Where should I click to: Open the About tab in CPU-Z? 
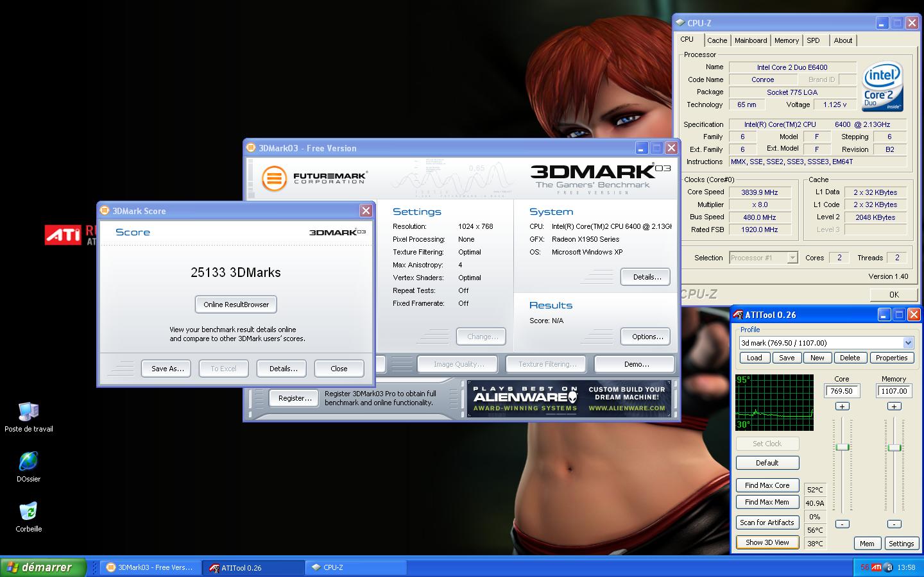843,40
